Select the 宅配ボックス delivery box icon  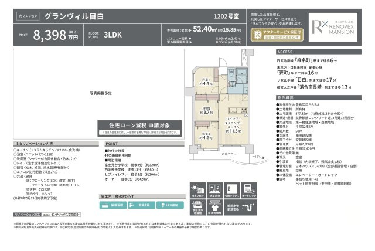(232, 190)
